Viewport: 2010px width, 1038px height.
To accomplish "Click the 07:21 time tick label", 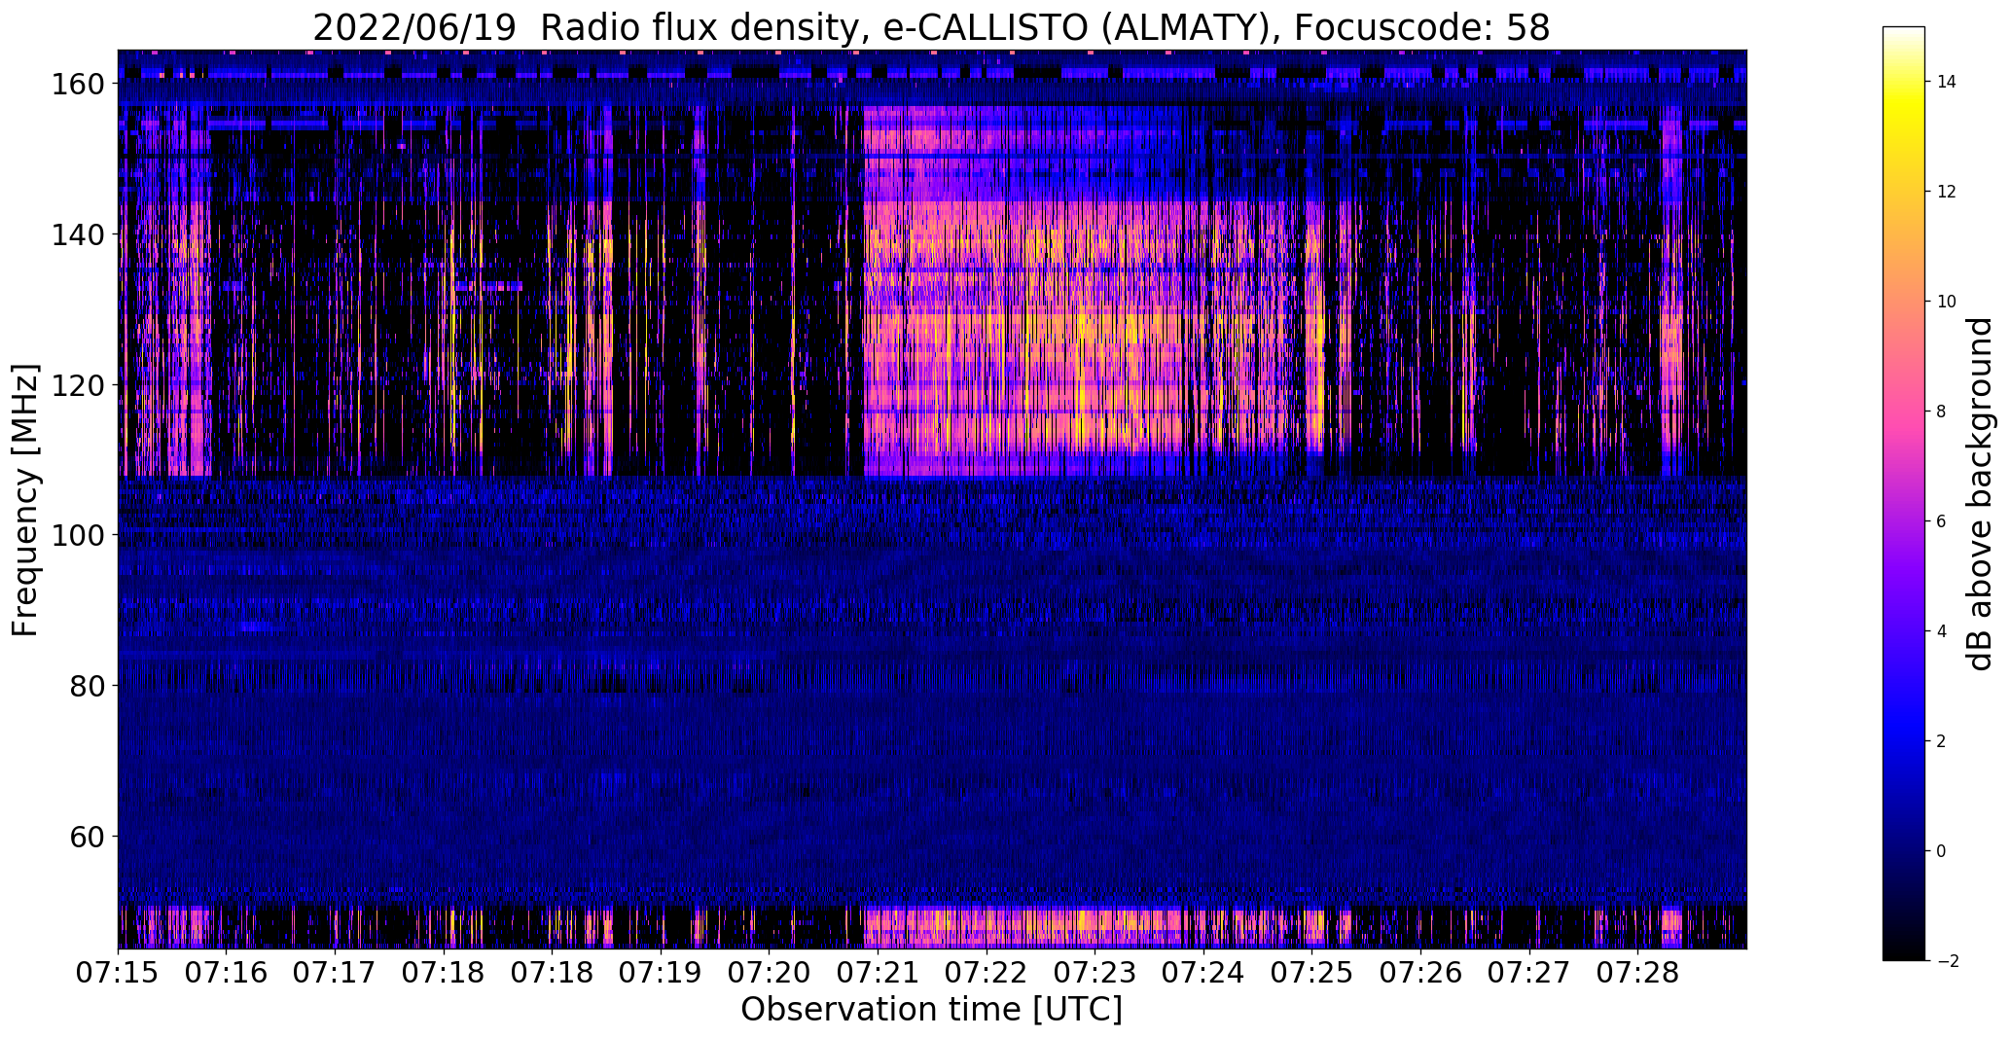I will [x=878, y=973].
